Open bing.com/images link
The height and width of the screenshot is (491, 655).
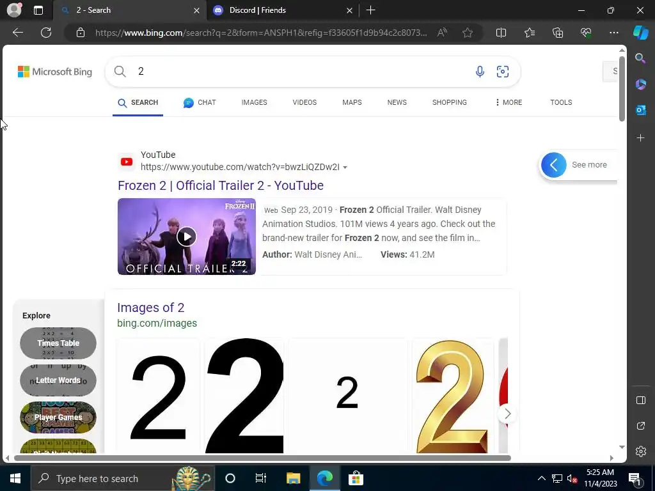(x=157, y=323)
